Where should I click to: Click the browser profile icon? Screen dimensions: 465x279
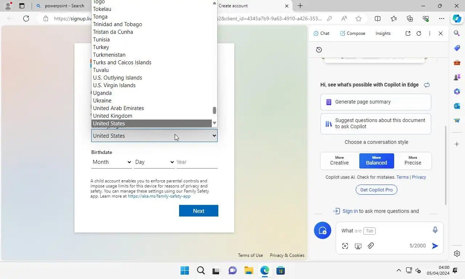click(x=8, y=6)
